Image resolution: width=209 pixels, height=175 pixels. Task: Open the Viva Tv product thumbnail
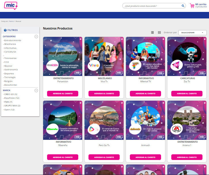(x=104, y=56)
